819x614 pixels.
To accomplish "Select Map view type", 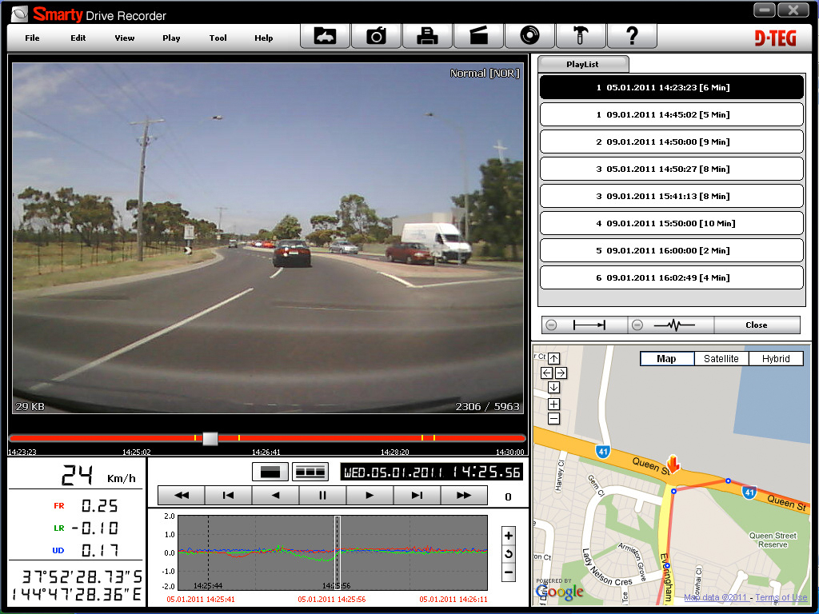I will click(667, 359).
